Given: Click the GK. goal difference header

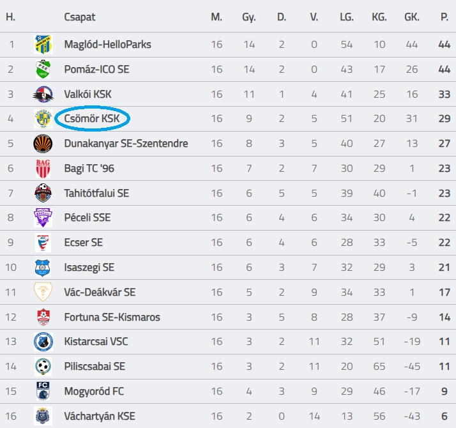Looking at the screenshot, I should click(412, 17).
